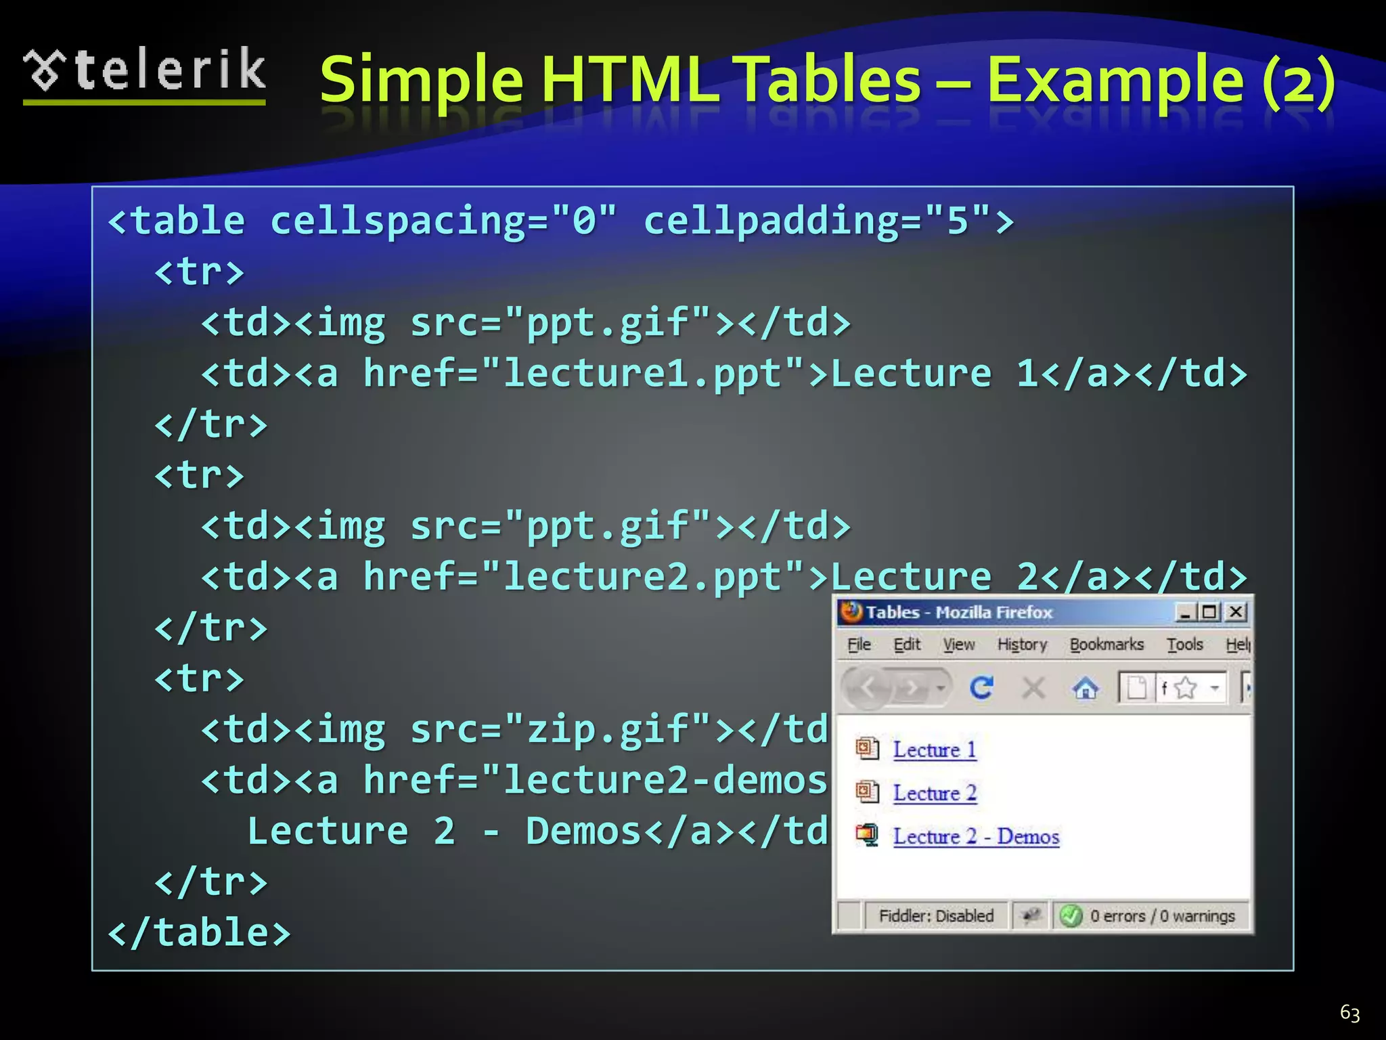The height and width of the screenshot is (1040, 1386).
Task: Open the address bar dropdown arrow
Action: coord(1215,689)
